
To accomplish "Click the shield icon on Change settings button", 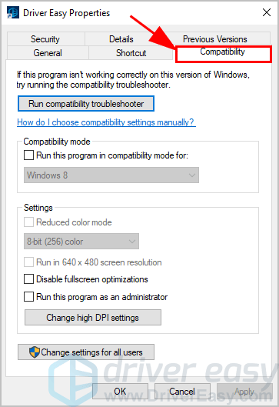I will pos(35,352).
